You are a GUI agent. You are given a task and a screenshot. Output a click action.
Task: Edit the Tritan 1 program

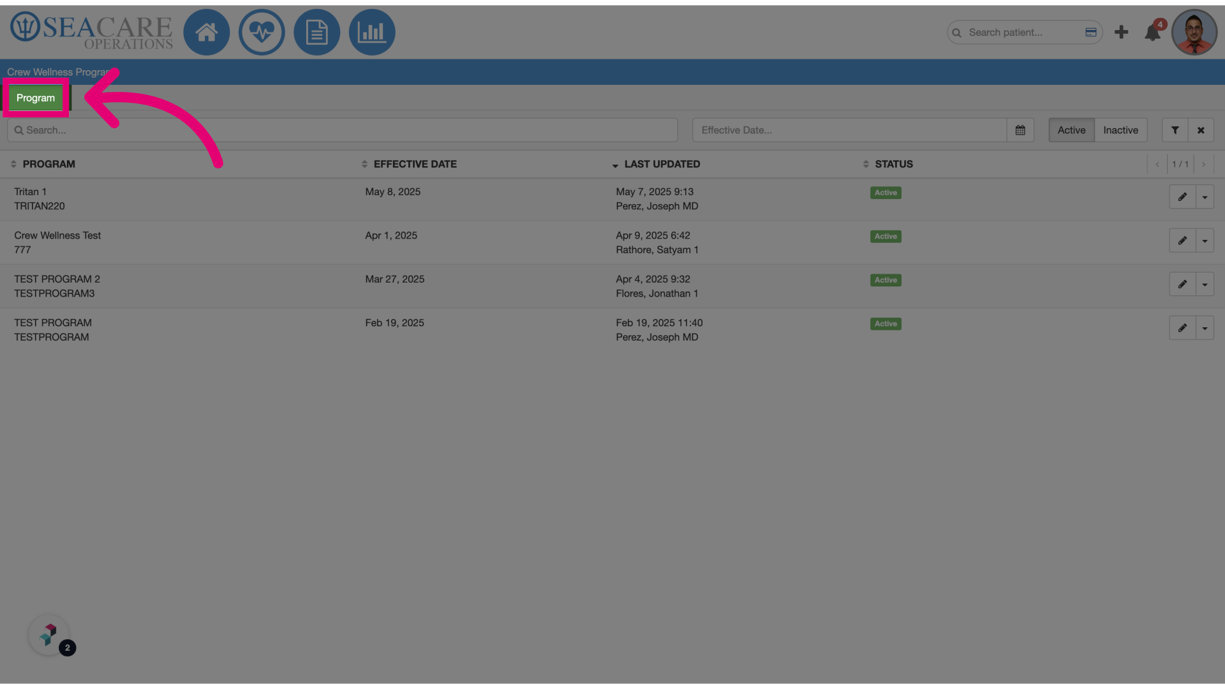(1182, 197)
